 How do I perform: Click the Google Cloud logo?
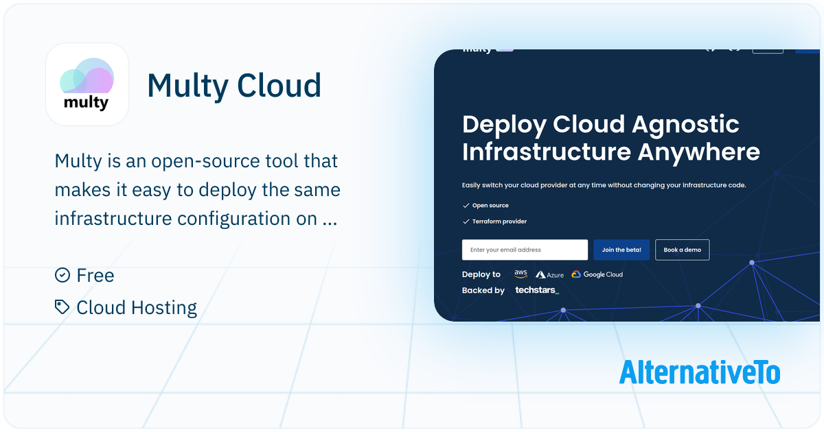click(597, 274)
